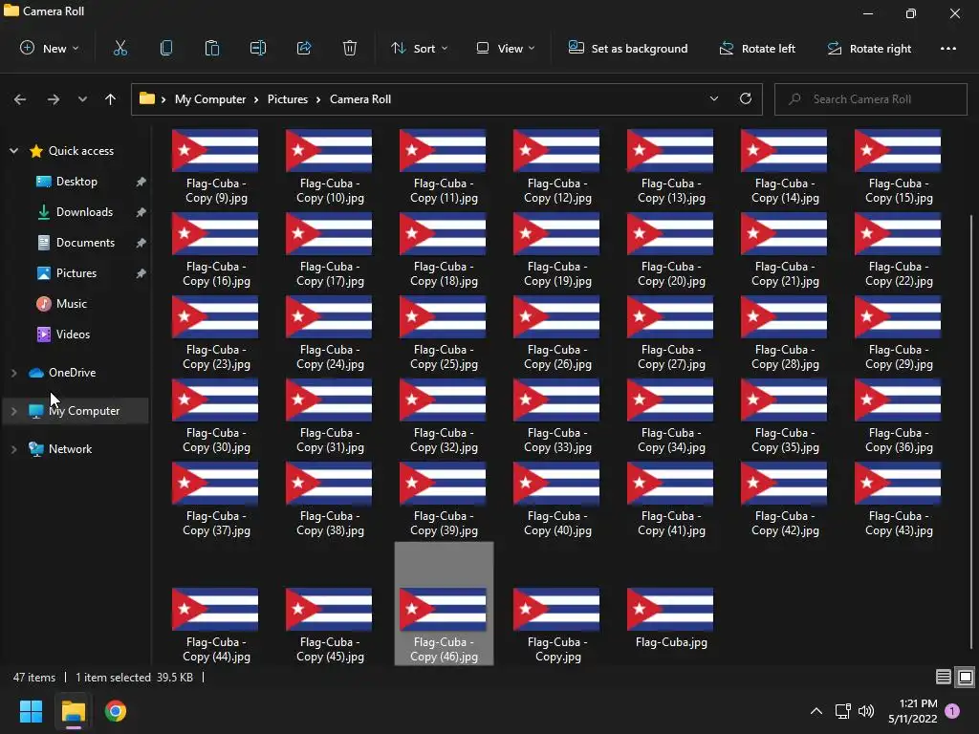Image resolution: width=979 pixels, height=734 pixels.
Task: Open the address bar history dropdown
Action: [x=713, y=98]
